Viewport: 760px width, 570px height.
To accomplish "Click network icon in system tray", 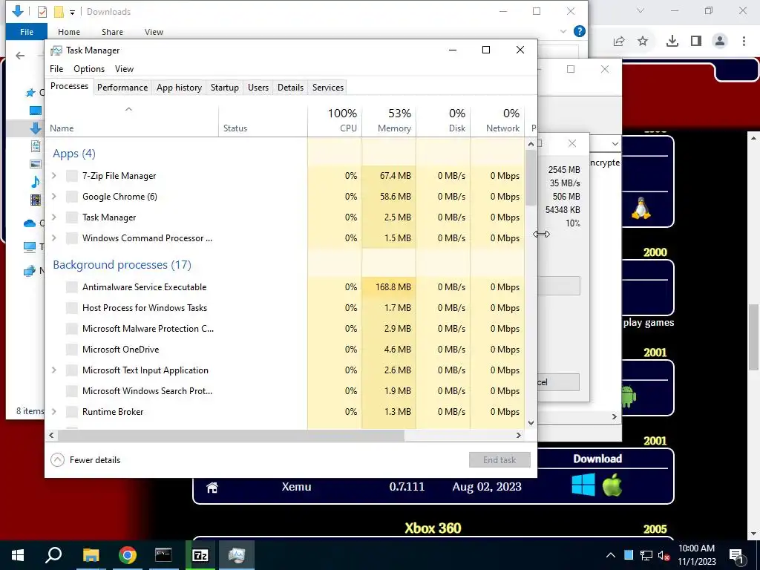I will [646, 555].
